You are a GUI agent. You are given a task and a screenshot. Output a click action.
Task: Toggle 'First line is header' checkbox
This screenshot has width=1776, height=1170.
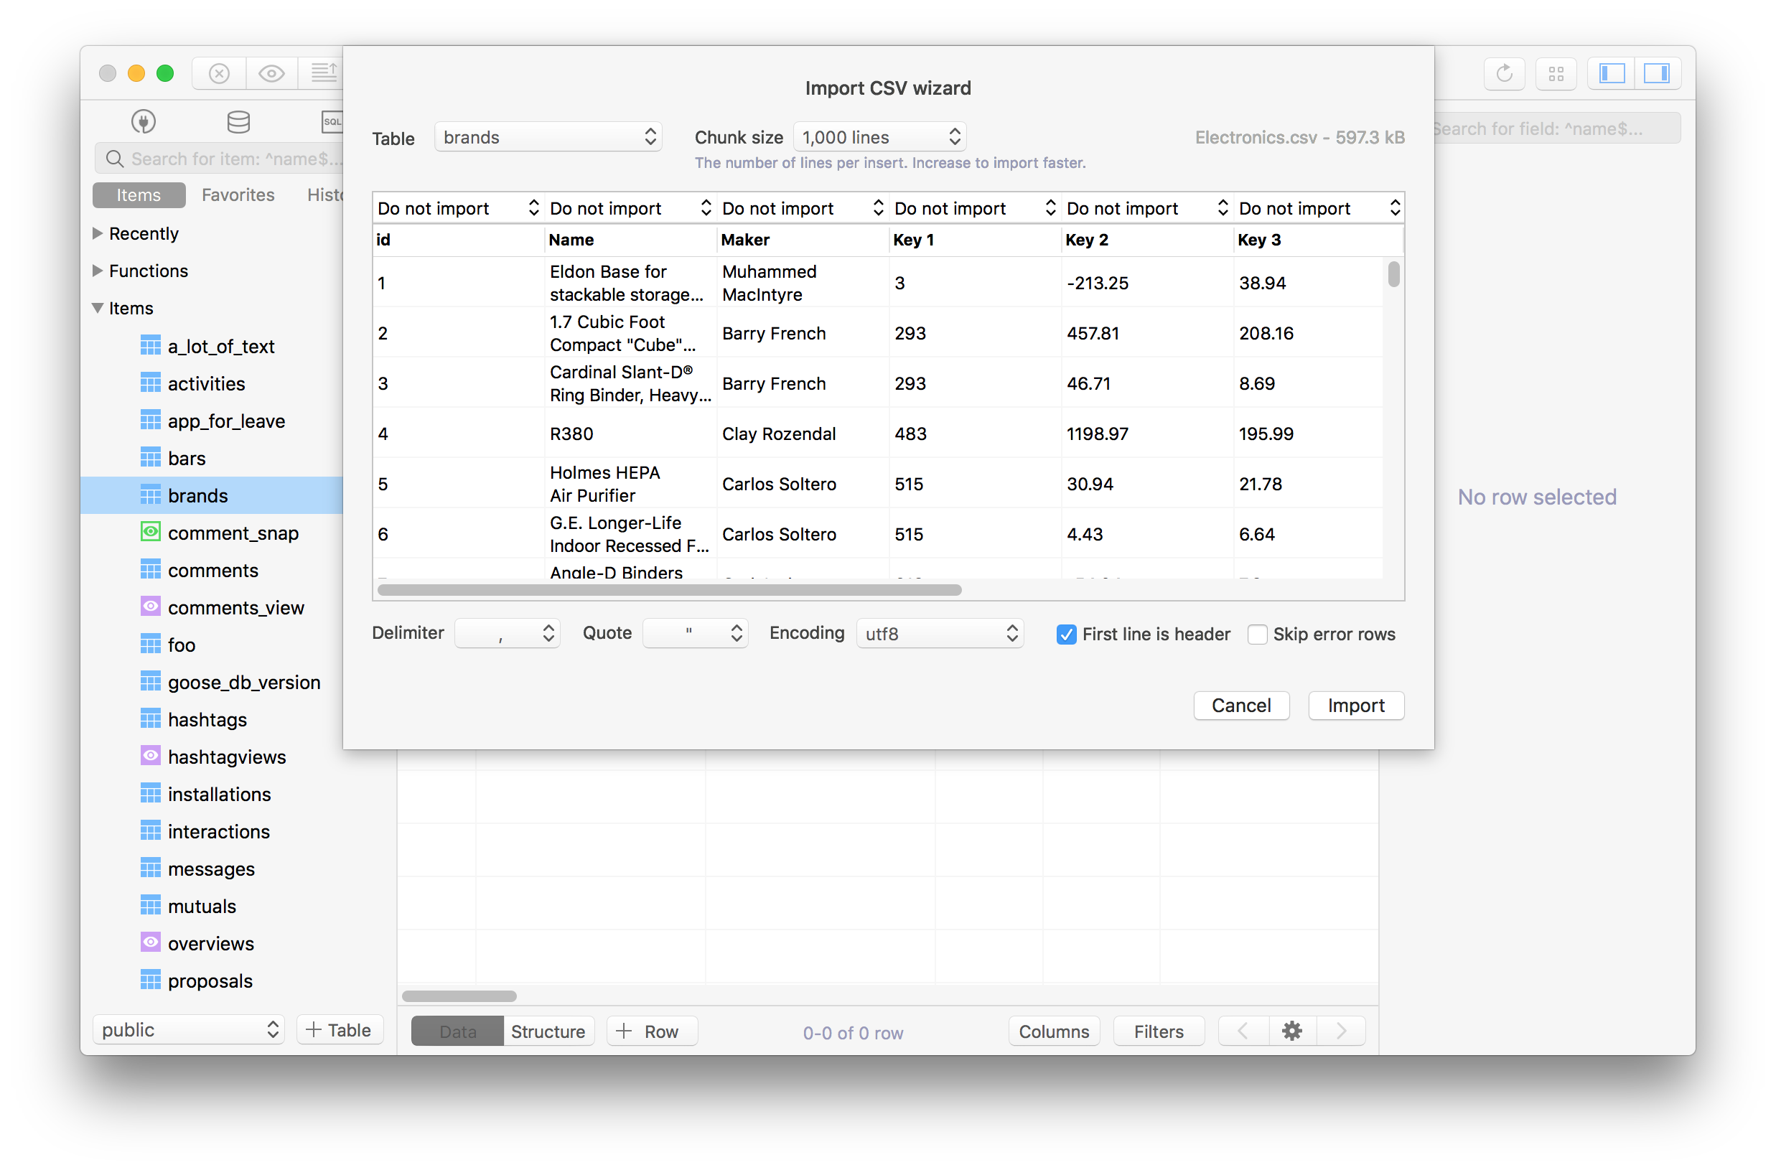pyautogui.click(x=1065, y=633)
